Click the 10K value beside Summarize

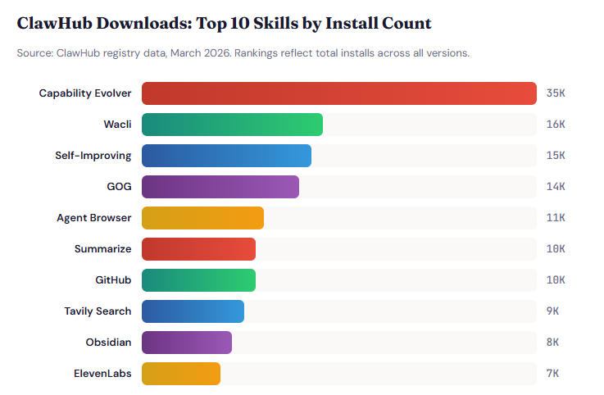point(556,249)
